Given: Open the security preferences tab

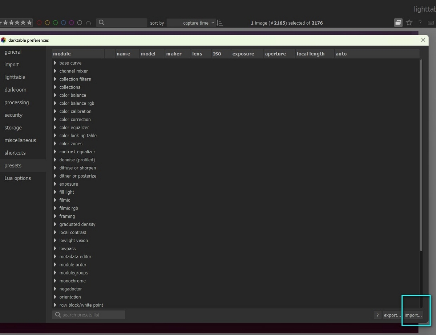Looking at the screenshot, I should 23,115.
